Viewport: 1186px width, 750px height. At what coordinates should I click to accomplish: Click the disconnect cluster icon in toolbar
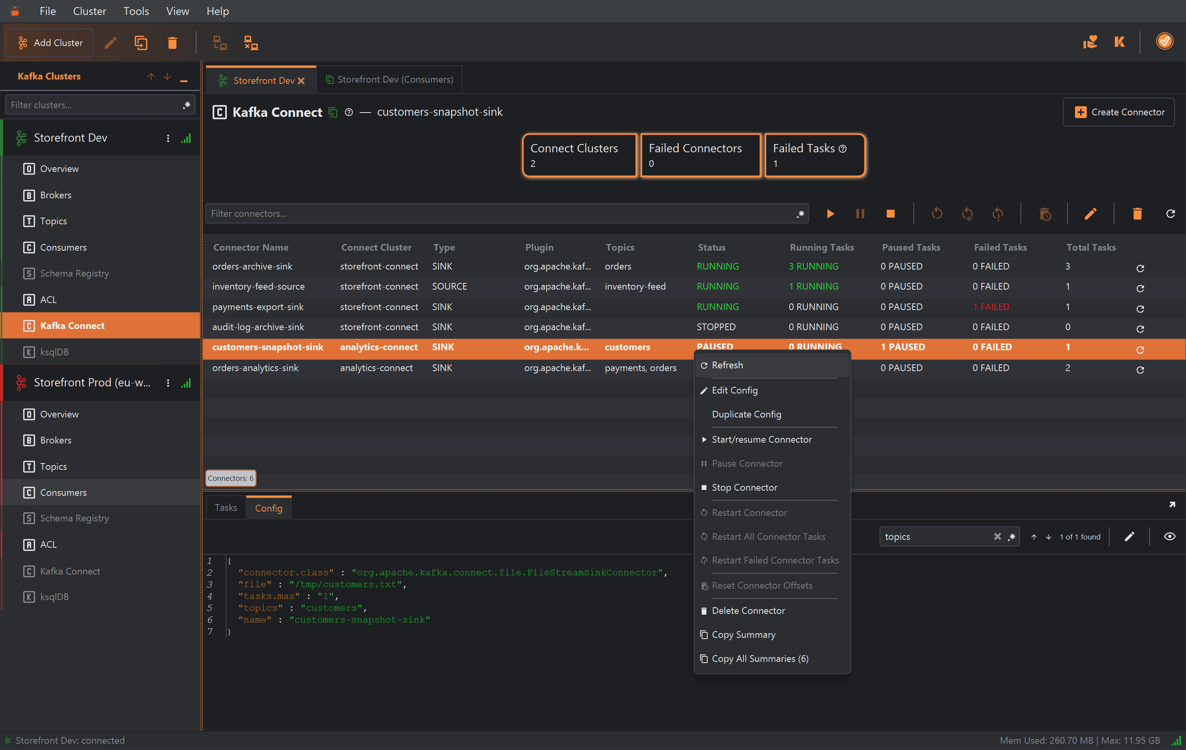[251, 43]
